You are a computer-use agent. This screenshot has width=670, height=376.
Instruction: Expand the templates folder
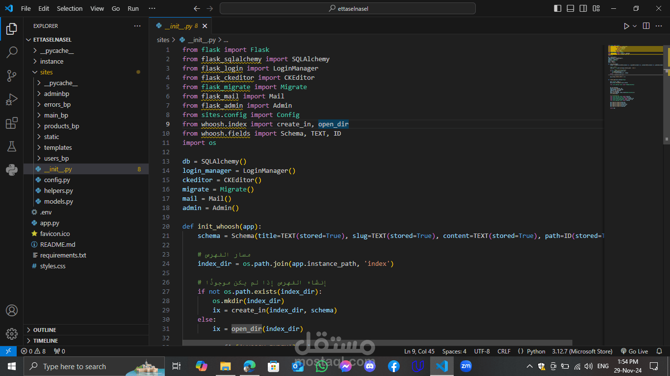click(58, 147)
